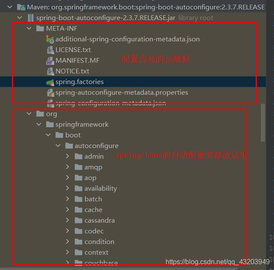Select spring-autoconfigure-metadata.properties file name

[x=122, y=93]
